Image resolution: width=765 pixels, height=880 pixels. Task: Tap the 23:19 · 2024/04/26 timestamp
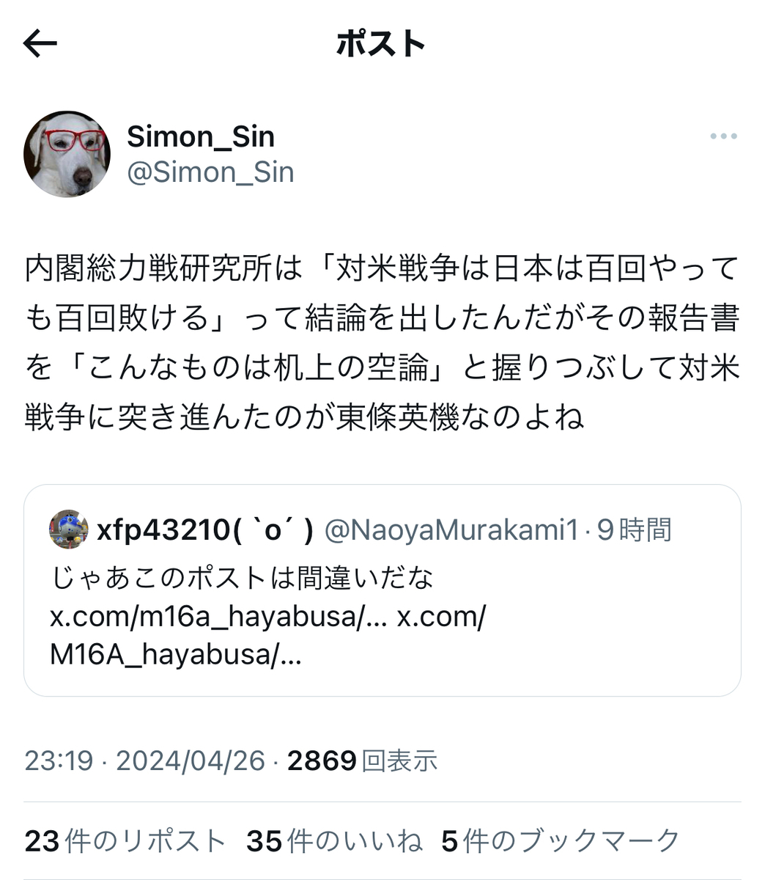coord(144,761)
